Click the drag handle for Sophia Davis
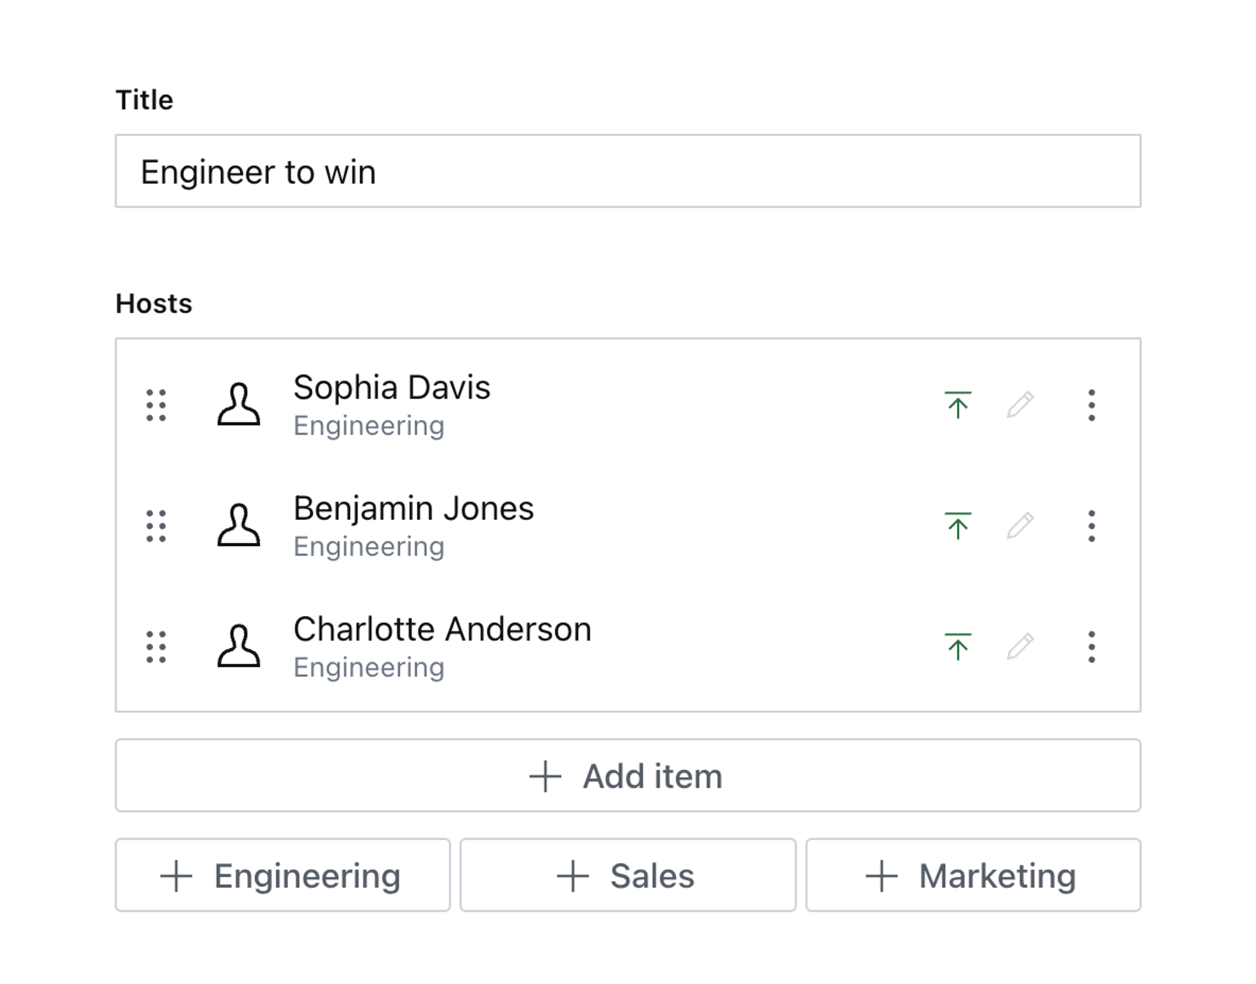The image size is (1256, 984). click(x=156, y=405)
